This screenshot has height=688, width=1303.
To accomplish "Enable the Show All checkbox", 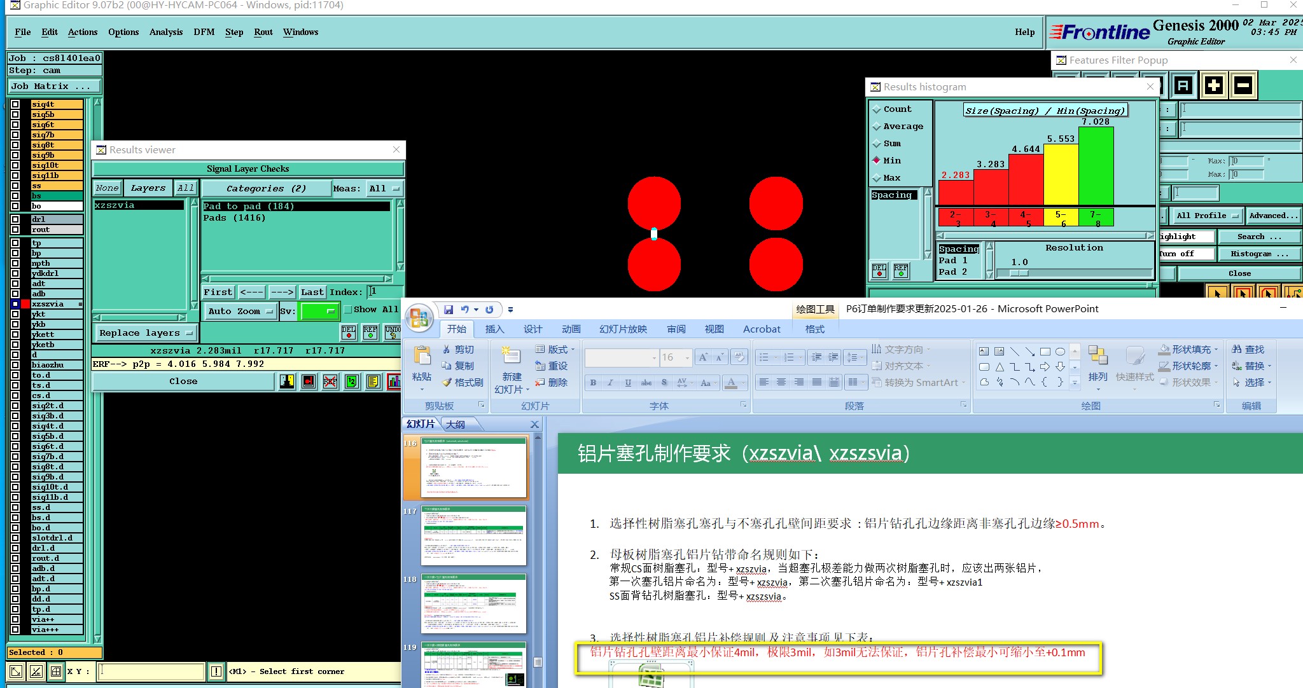I will pos(348,310).
